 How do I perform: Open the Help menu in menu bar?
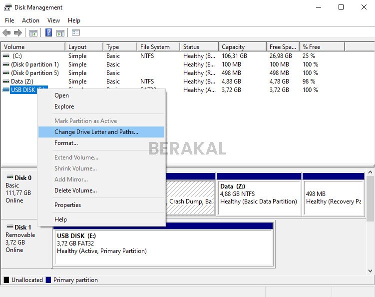coord(74,20)
